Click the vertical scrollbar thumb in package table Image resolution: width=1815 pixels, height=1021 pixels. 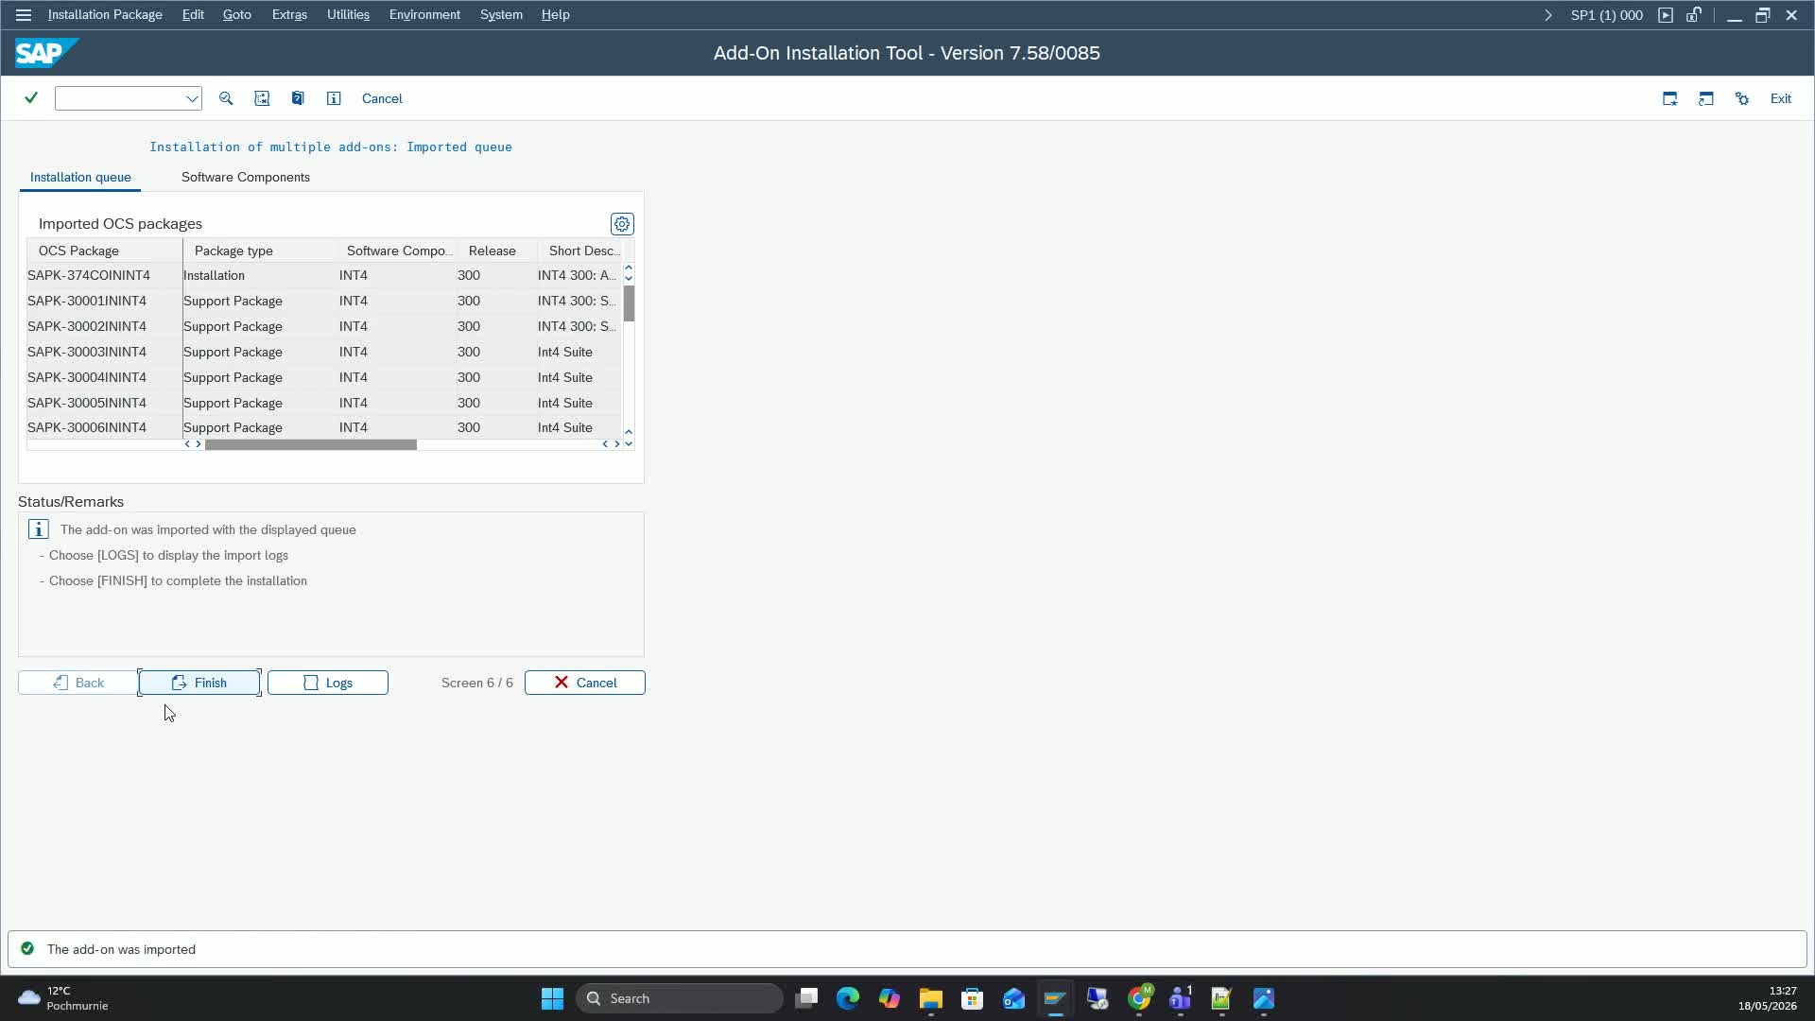point(629,303)
